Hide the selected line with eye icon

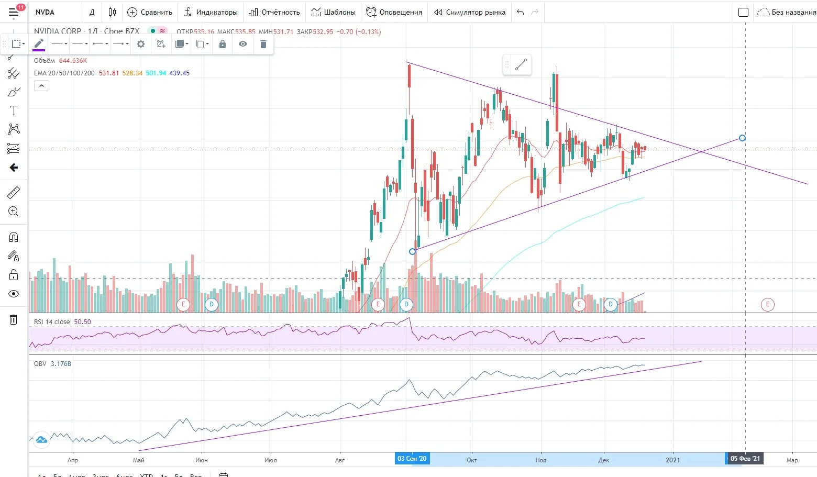243,44
